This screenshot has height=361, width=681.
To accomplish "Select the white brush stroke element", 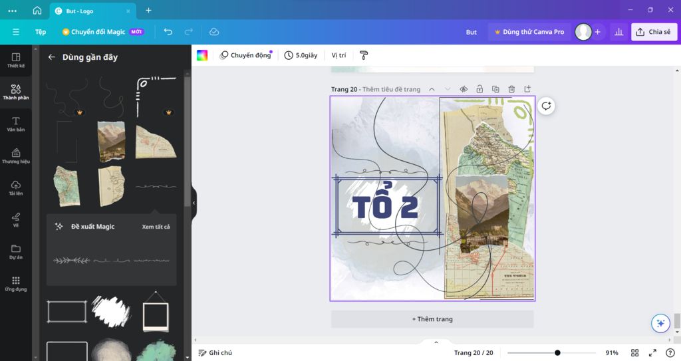I will pos(111,311).
